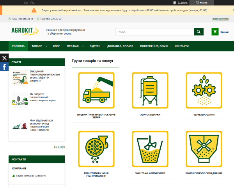Read article Вакуумний пневмоперевантажувач зерна
This screenshot has height=187, width=234.
(x=45, y=76)
